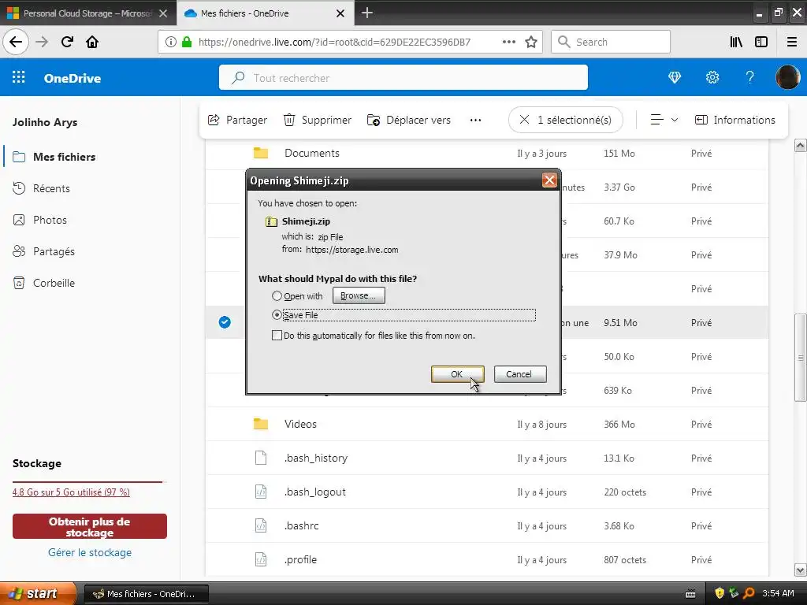Open the browser hamburger menu

click(792, 42)
